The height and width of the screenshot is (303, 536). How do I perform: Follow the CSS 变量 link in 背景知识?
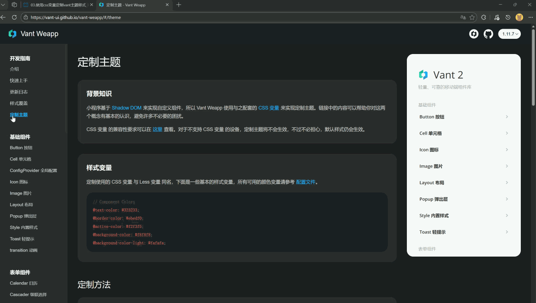[269, 108]
